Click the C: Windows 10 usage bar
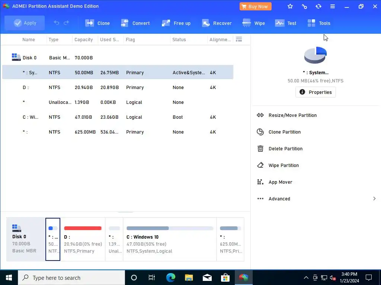The image size is (381, 285). pyautogui.click(x=170, y=228)
